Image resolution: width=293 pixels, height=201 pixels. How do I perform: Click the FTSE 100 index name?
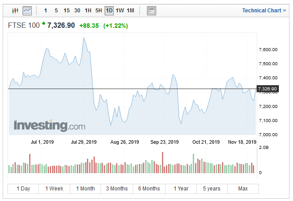[24, 26]
